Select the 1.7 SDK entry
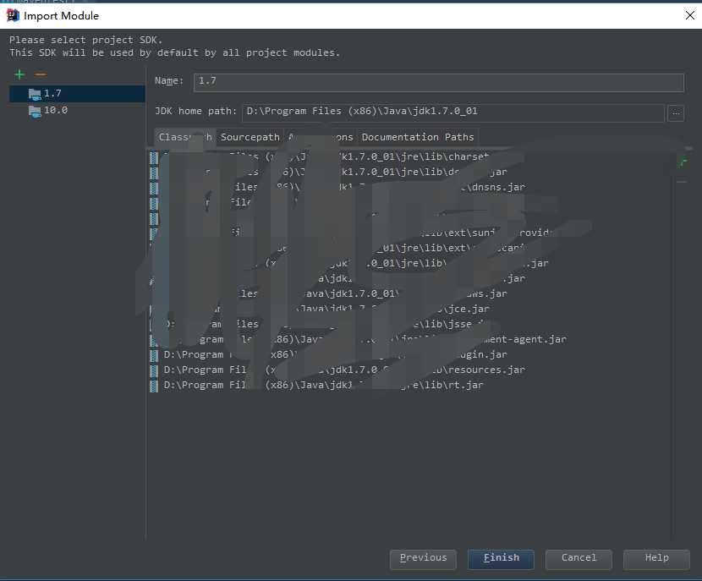The height and width of the screenshot is (581, 702). tap(78, 94)
